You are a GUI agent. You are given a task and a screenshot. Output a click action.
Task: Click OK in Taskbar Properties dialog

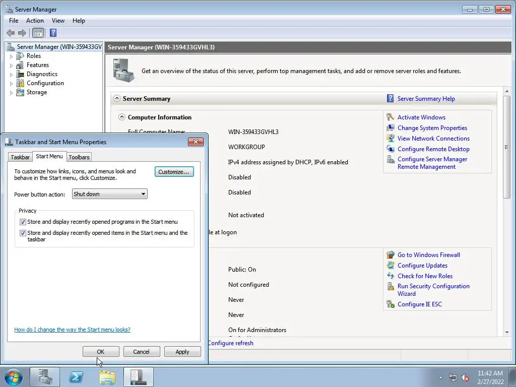click(101, 351)
